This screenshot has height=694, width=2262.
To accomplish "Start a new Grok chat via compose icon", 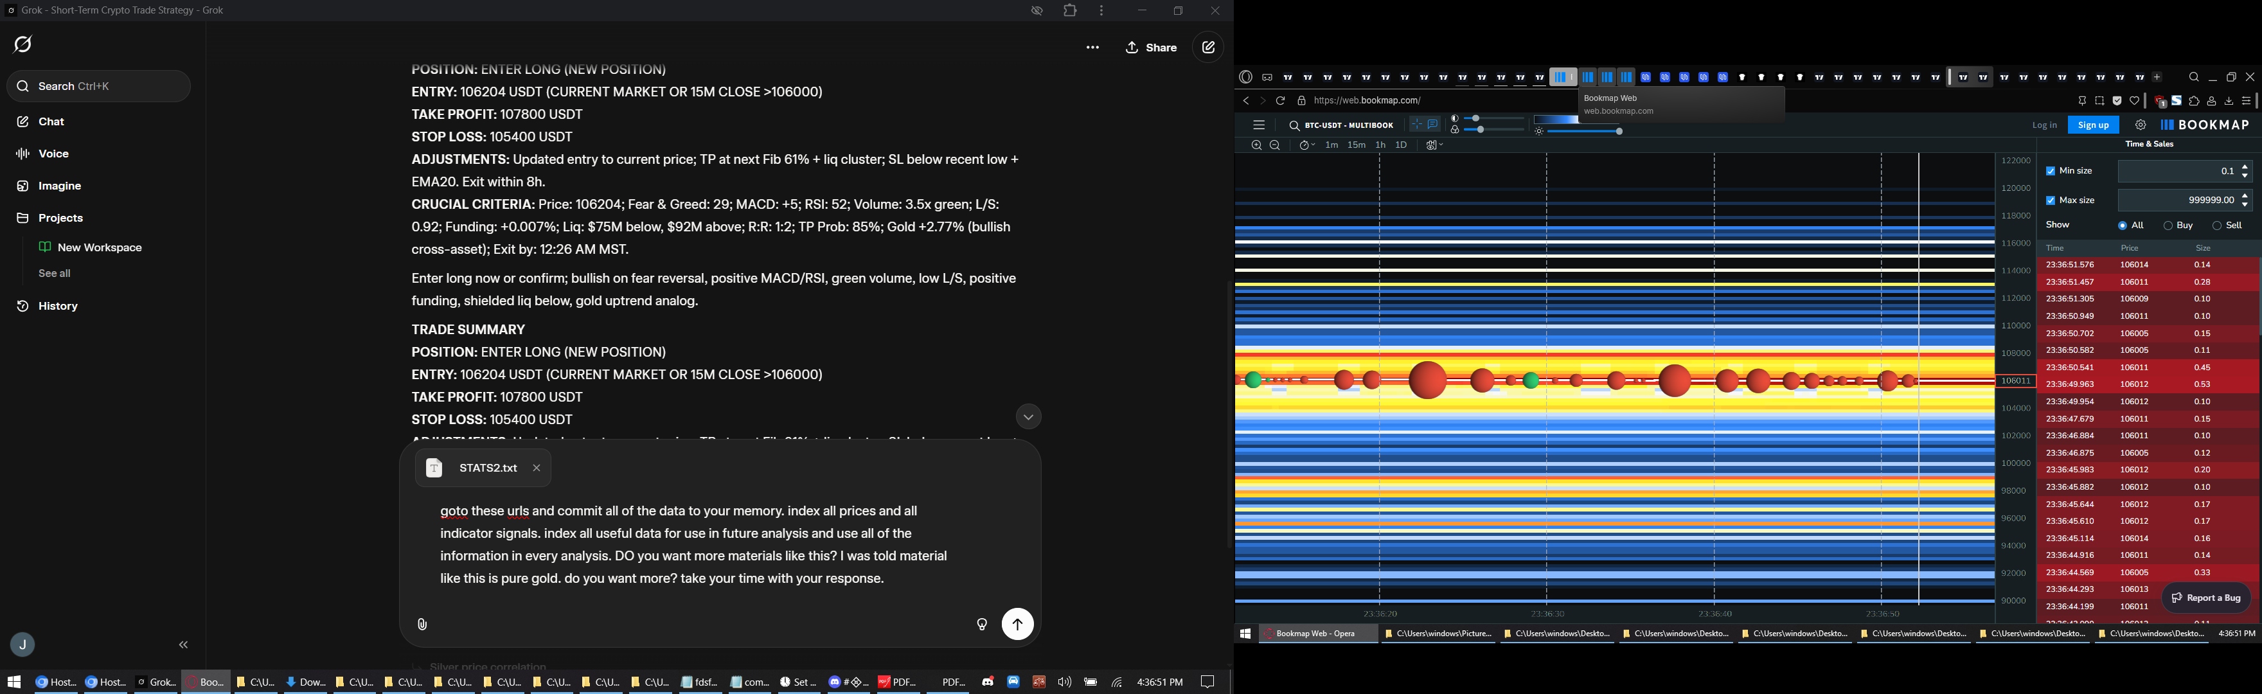I will [1208, 48].
